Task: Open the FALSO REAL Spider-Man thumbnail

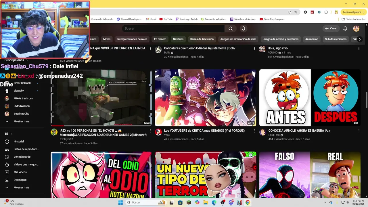Action: [x=310, y=175]
